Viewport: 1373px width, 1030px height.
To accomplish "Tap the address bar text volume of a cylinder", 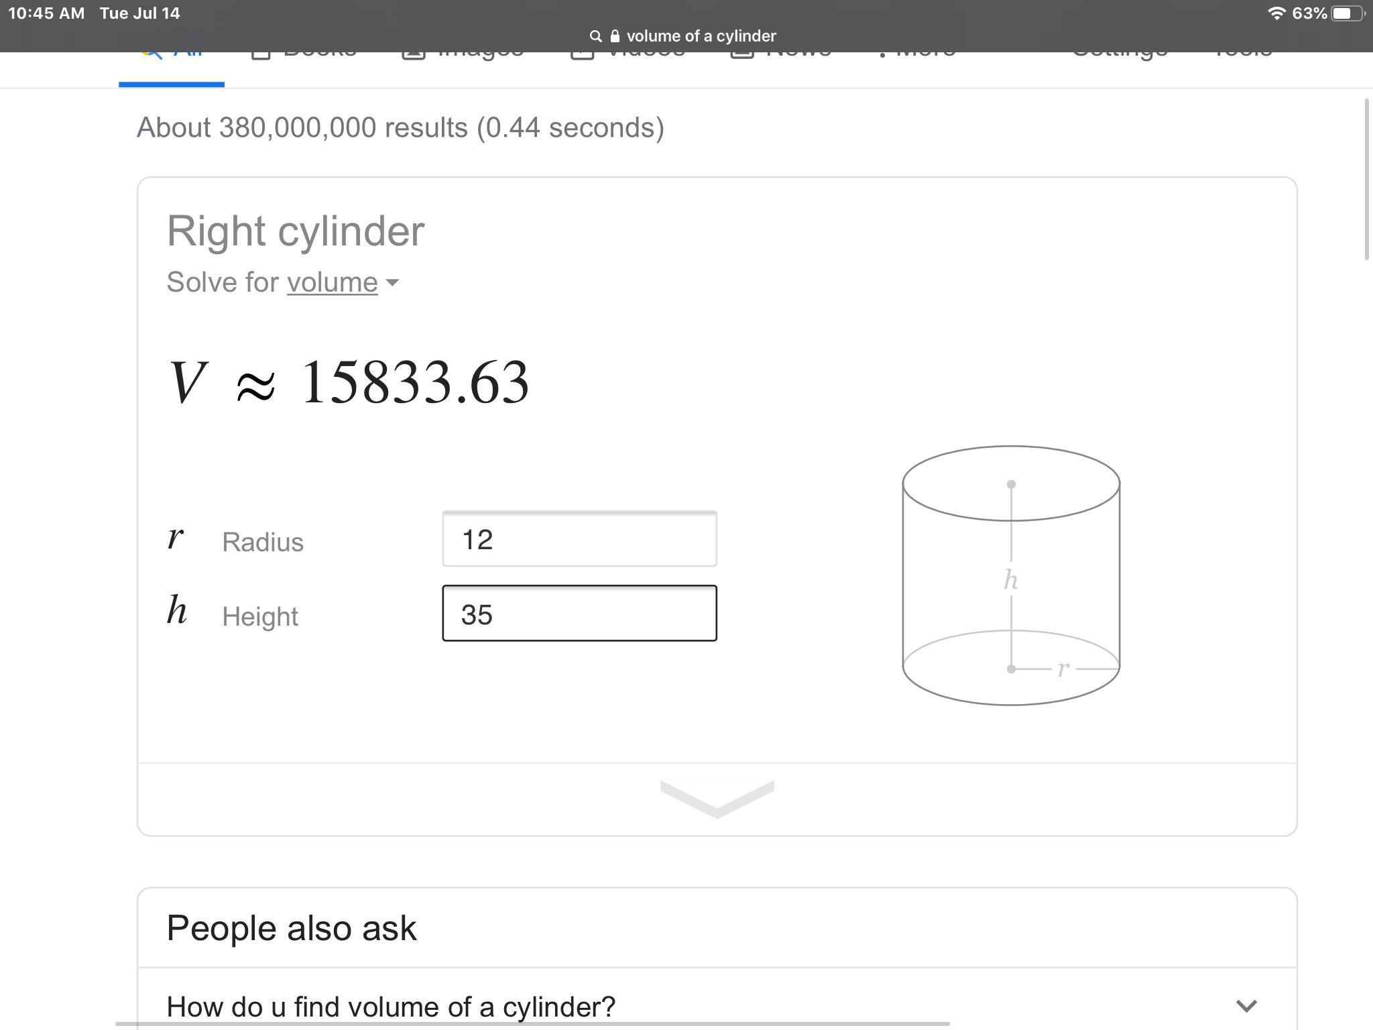I will click(701, 36).
